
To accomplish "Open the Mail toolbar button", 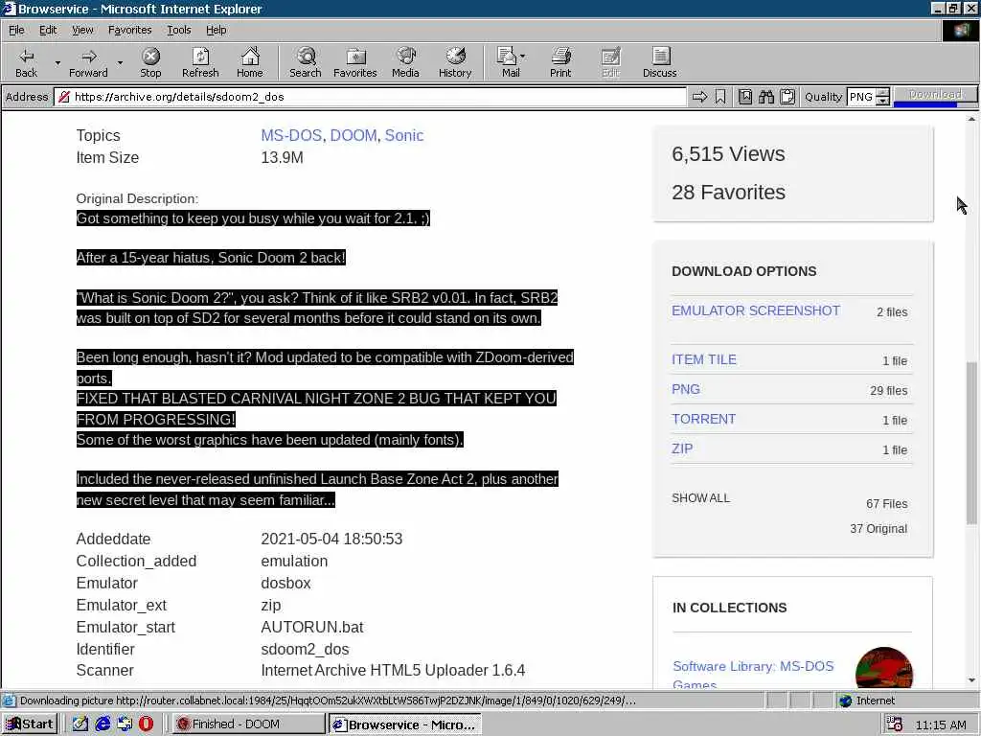I will point(511,62).
